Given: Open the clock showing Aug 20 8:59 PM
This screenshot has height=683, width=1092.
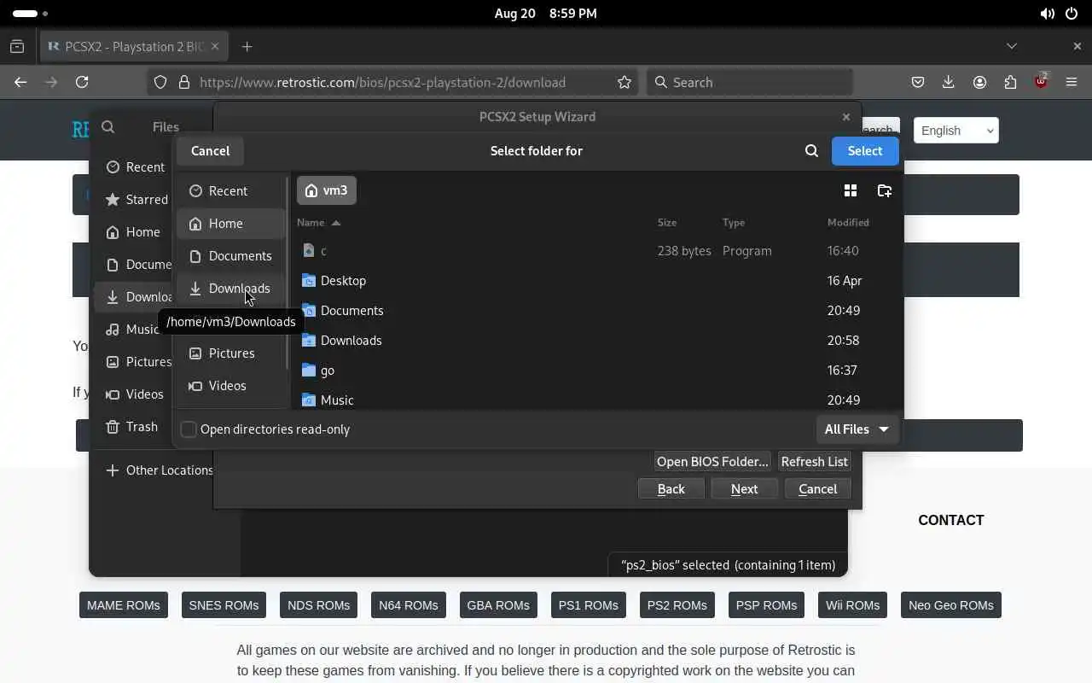Looking at the screenshot, I should tap(546, 14).
